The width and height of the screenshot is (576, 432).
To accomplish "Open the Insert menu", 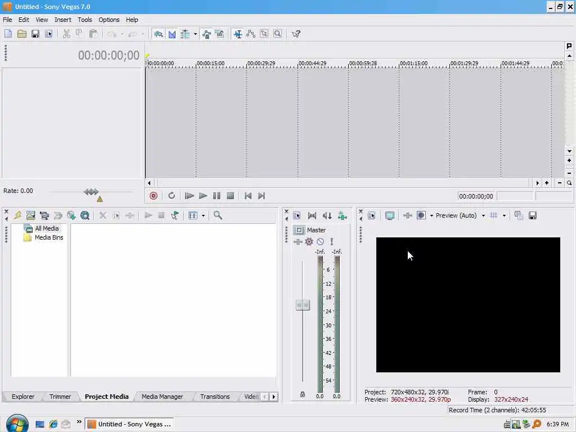I will tap(63, 20).
